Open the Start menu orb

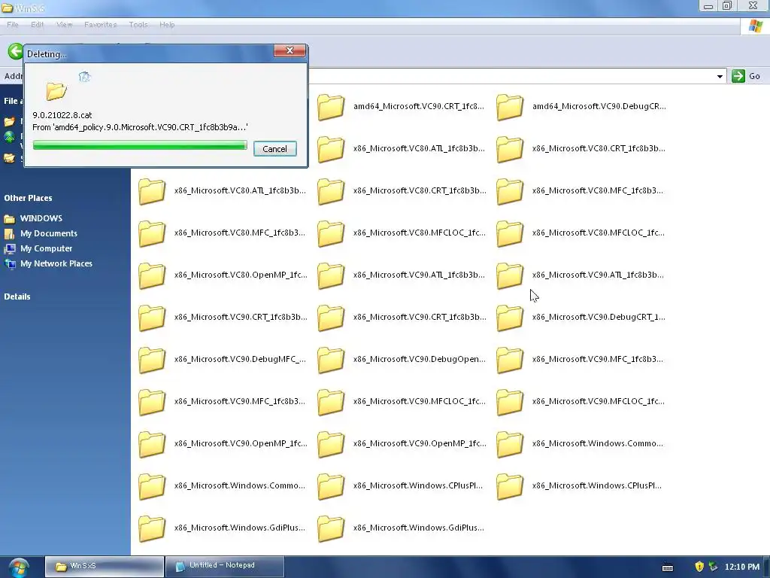[x=18, y=567]
